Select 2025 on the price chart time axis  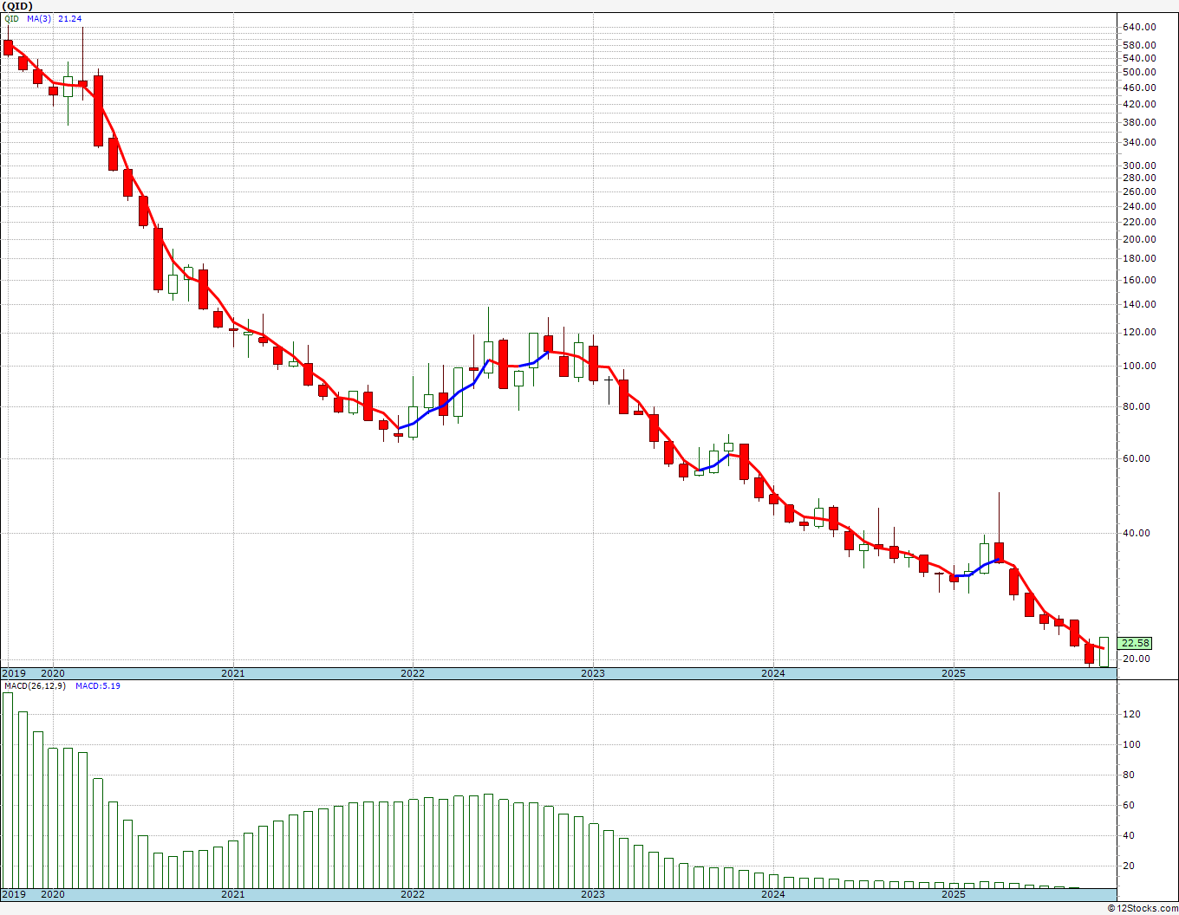953,673
